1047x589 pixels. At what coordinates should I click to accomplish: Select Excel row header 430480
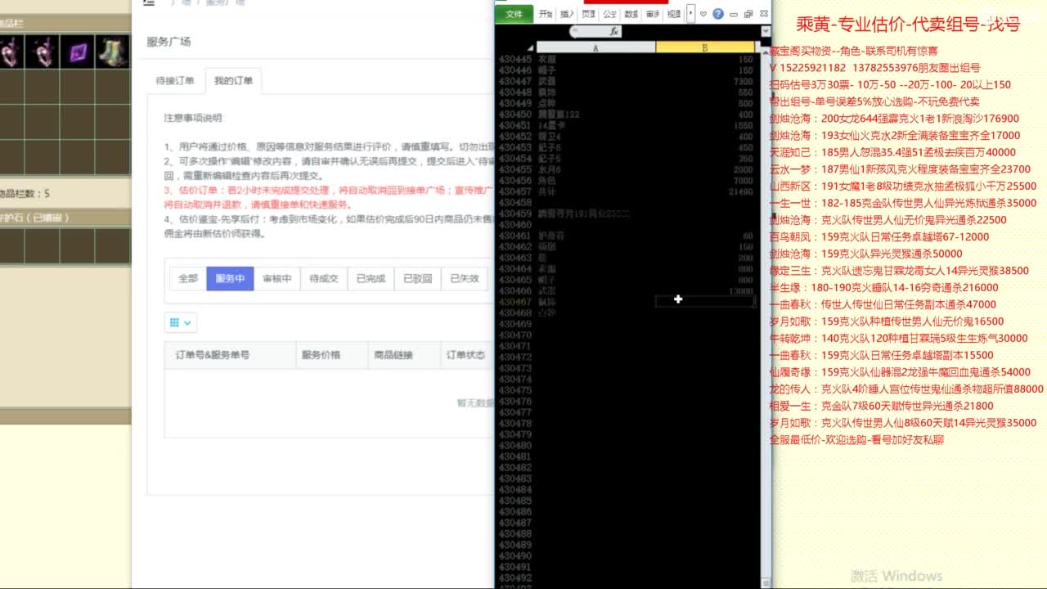(515, 445)
